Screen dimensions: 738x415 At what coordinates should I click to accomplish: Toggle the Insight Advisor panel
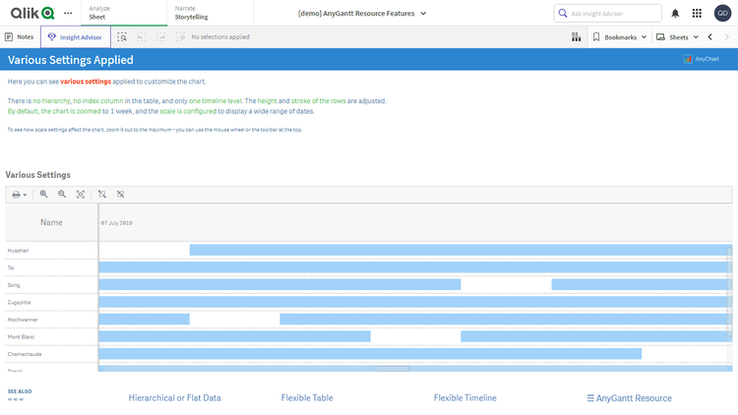click(x=76, y=36)
